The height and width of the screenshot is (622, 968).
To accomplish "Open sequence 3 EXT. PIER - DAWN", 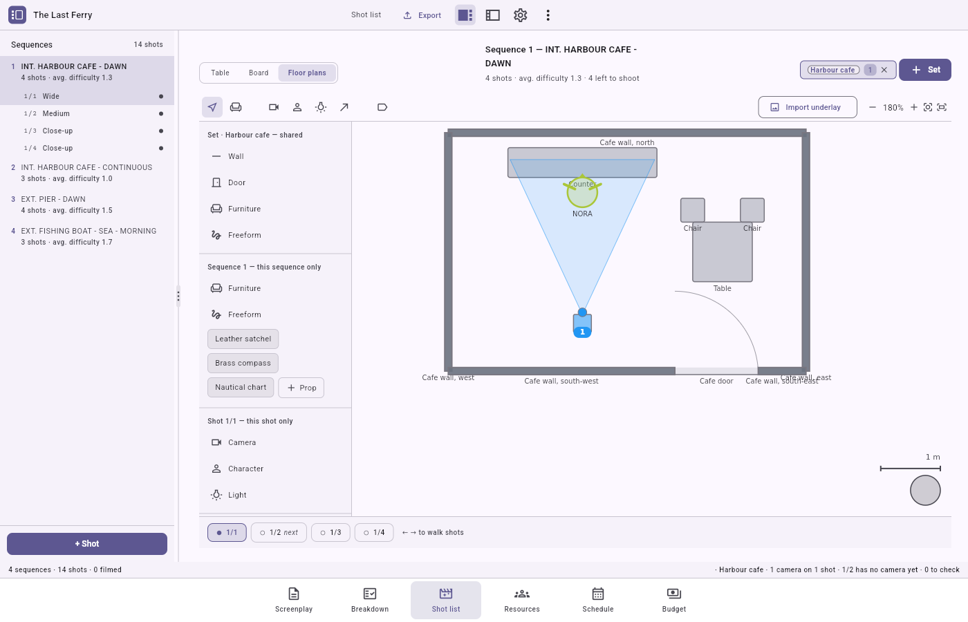I will [x=87, y=205].
